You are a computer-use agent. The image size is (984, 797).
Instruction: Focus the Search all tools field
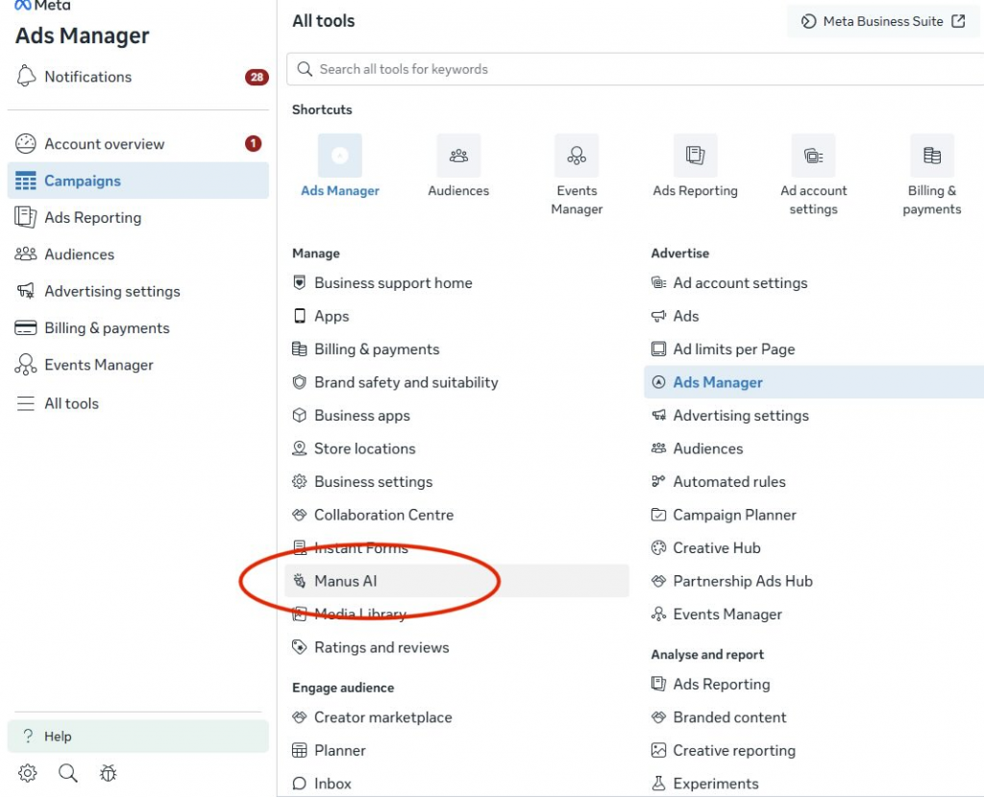pyautogui.click(x=634, y=69)
